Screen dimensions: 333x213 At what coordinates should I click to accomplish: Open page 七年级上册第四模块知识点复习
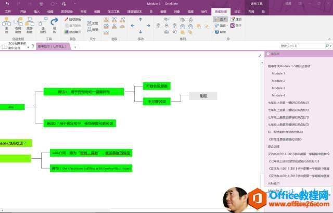(x=288, y=124)
